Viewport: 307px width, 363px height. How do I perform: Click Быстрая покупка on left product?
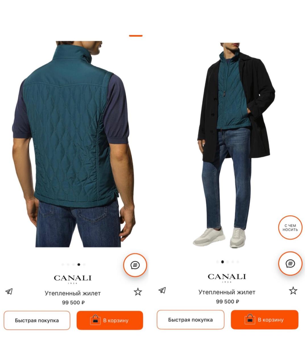(x=37, y=320)
